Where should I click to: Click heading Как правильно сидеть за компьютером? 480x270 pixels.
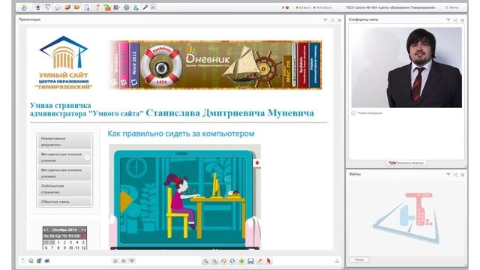pos(181,133)
